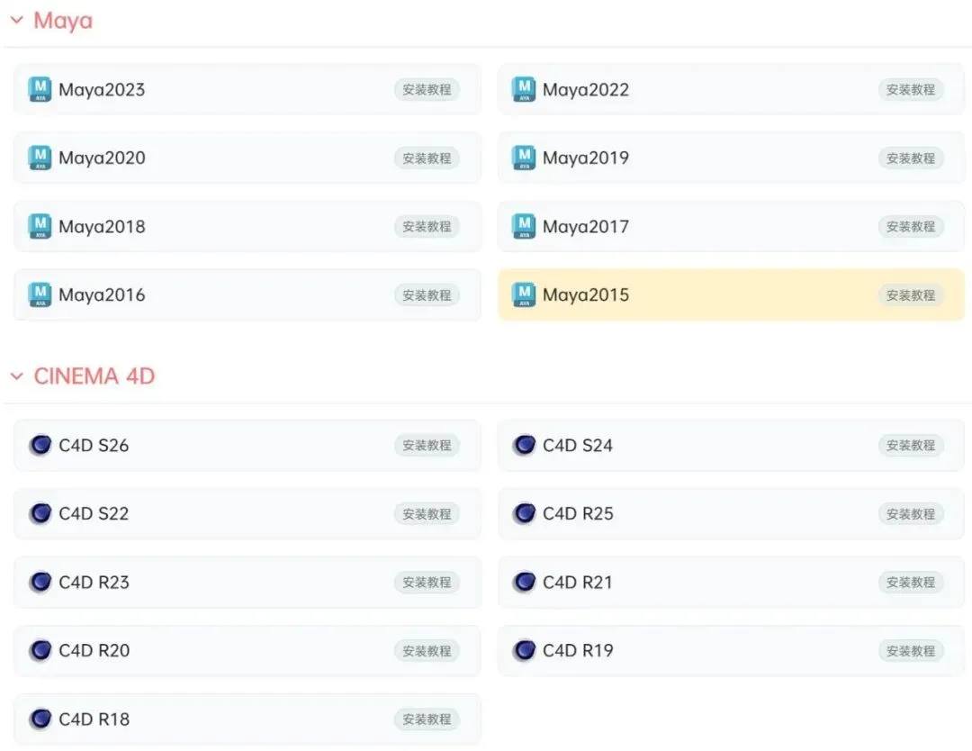Open 安装教程 for C4D R23

click(x=427, y=583)
